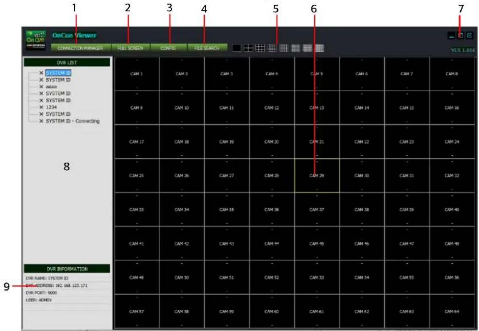
Task: Select the CAM 12 video pane
Action: 272,108
